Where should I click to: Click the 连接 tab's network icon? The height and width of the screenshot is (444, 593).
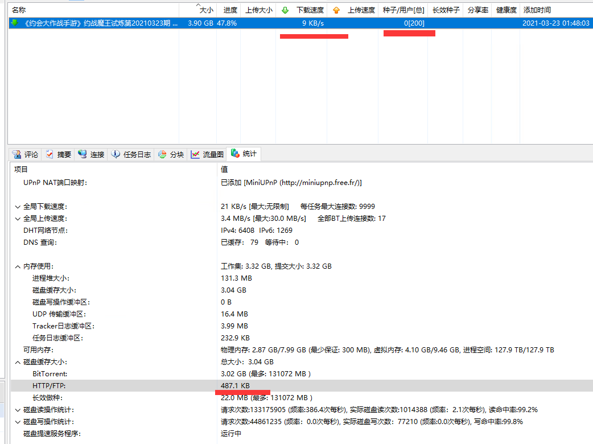coord(83,154)
